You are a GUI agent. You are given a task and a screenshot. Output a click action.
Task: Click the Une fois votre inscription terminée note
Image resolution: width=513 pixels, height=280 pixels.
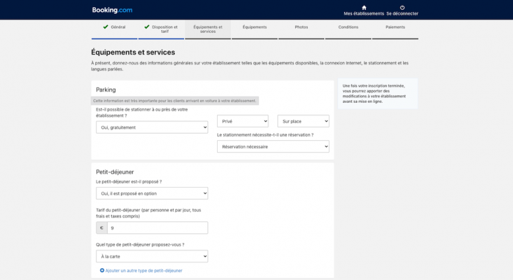(378, 94)
